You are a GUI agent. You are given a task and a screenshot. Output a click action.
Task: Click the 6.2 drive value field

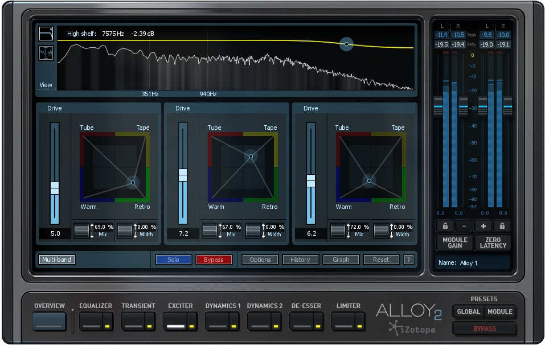[x=312, y=233]
